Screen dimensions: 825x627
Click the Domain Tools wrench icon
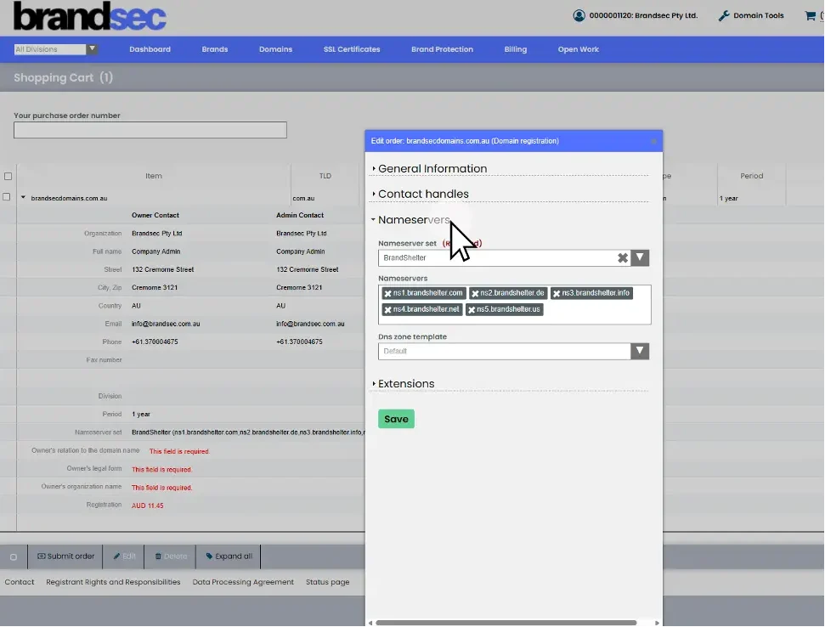pos(724,16)
